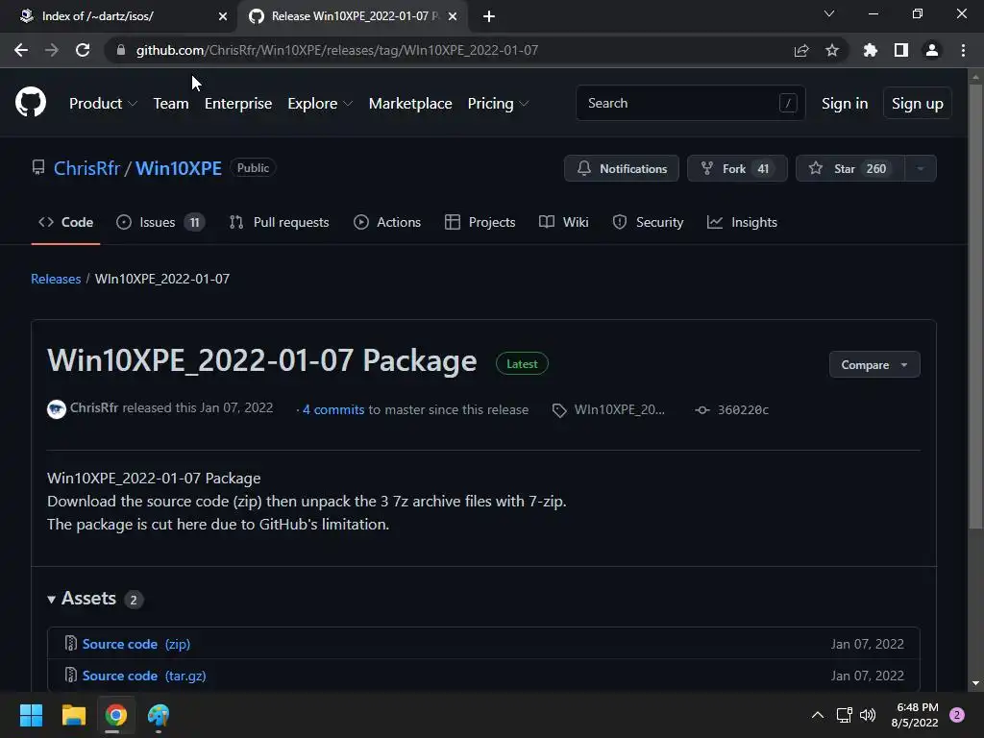Click the Releases breadcrumb link
This screenshot has width=984, height=738.
click(56, 279)
